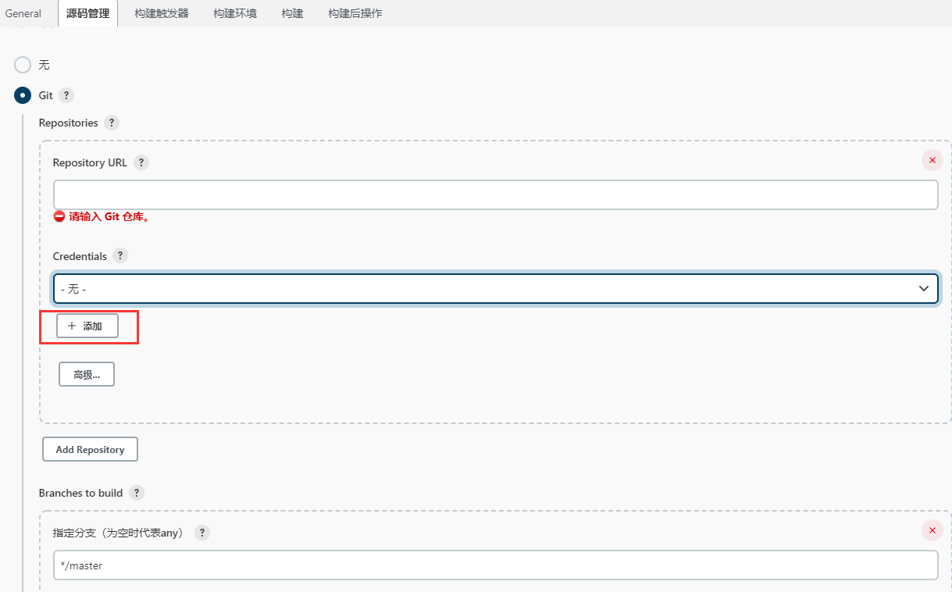Click the 添加 credentials button
The width and height of the screenshot is (952, 592).
pos(87,326)
